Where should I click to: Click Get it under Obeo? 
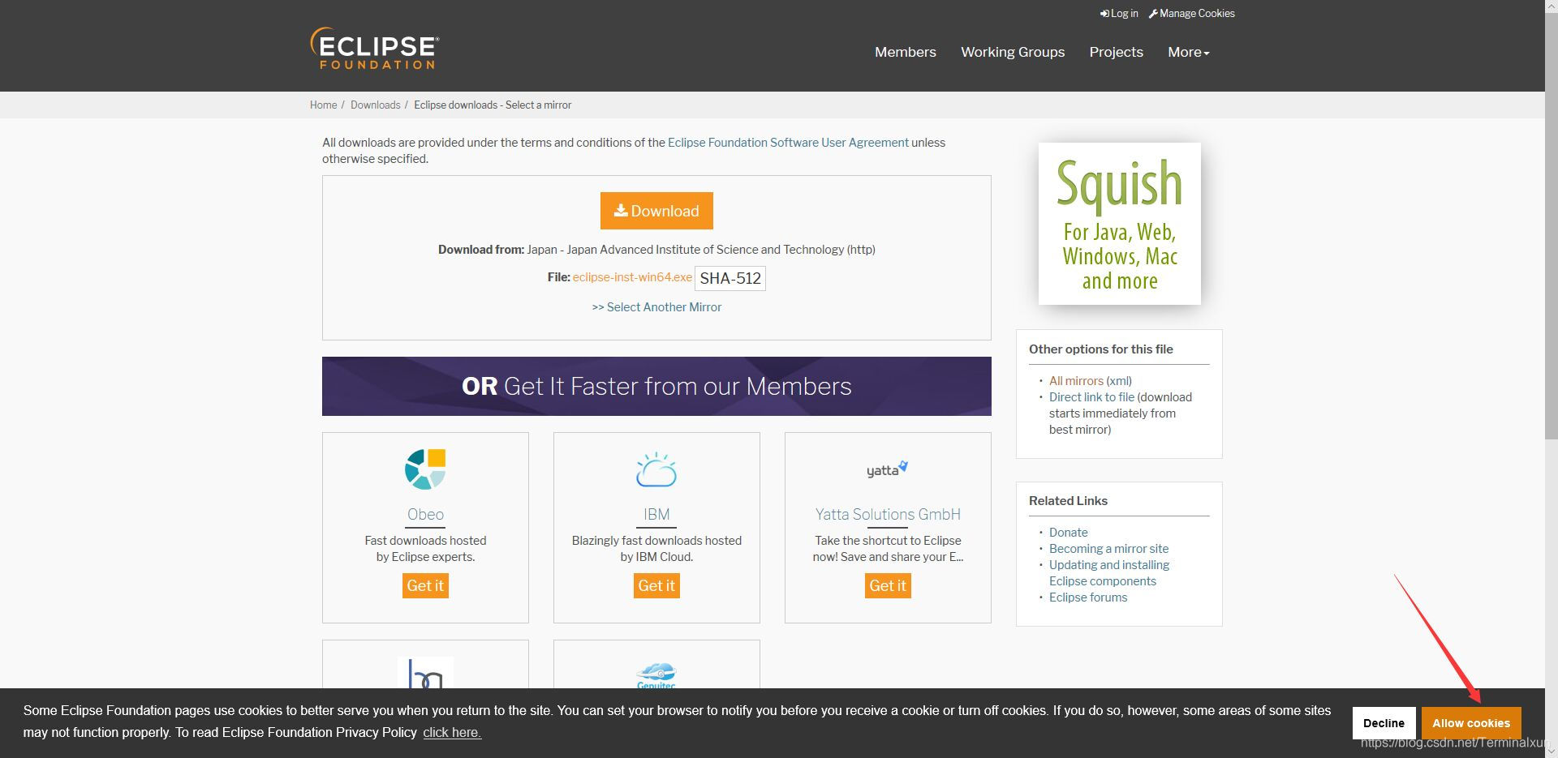point(425,585)
